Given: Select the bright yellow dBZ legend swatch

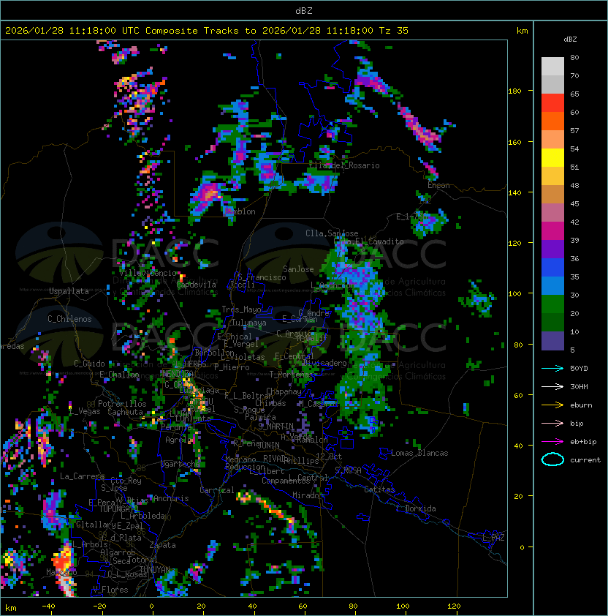Looking at the screenshot, I should point(552,158).
